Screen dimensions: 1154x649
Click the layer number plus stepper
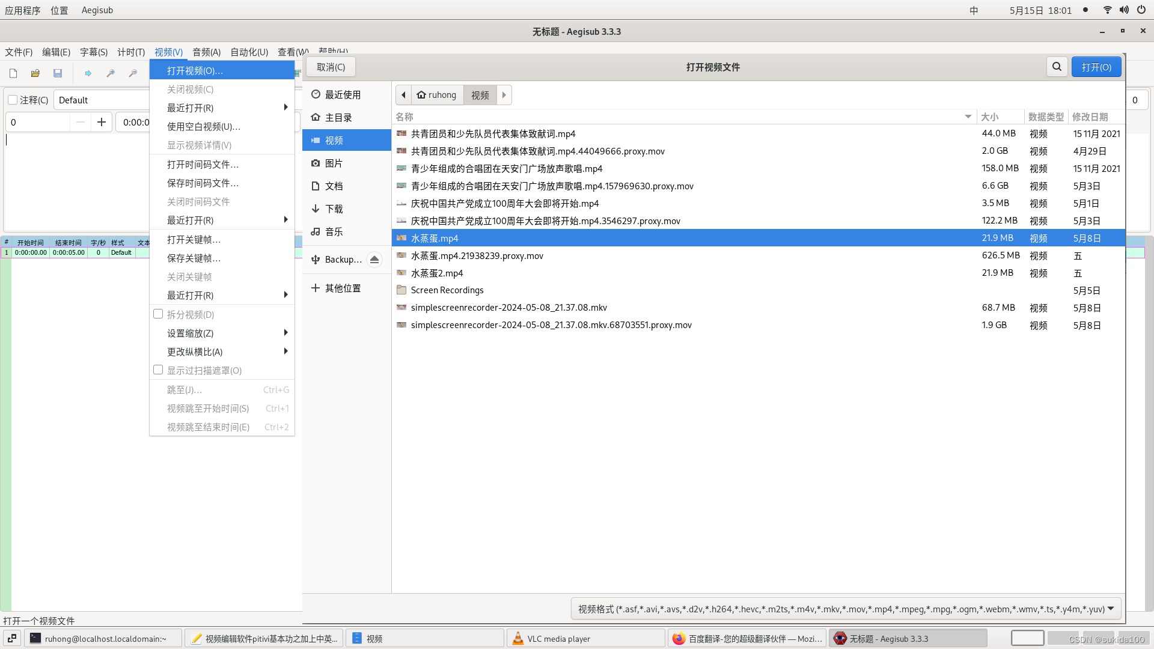(x=102, y=122)
